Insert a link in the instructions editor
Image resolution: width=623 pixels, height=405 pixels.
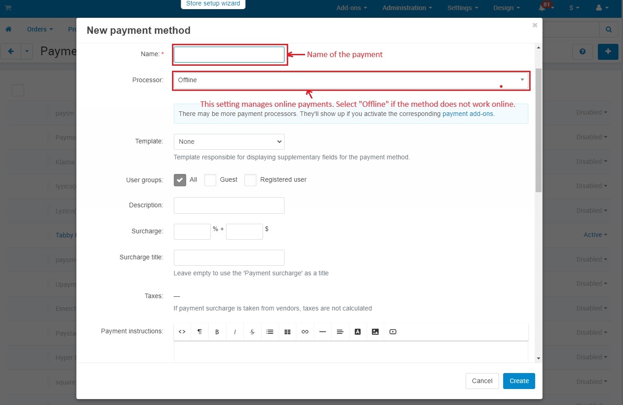305,332
